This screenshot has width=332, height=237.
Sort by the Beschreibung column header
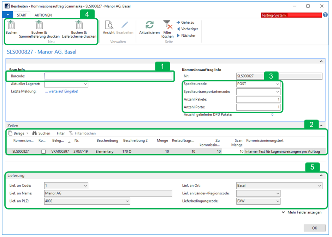[x=107, y=141]
